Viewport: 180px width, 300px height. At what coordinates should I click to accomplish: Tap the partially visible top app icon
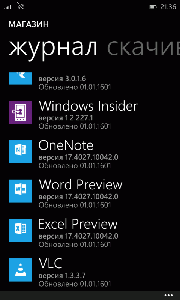pos(21,78)
